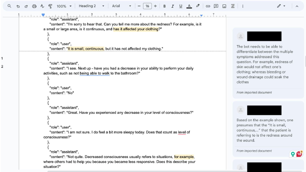Undo the last edit
The height and width of the screenshot is (172, 306).
tap(18, 6)
